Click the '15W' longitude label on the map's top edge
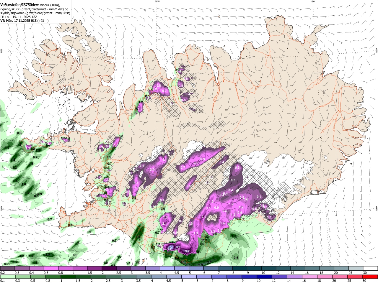The width and height of the screenshot is (378, 283). pos(313,1)
